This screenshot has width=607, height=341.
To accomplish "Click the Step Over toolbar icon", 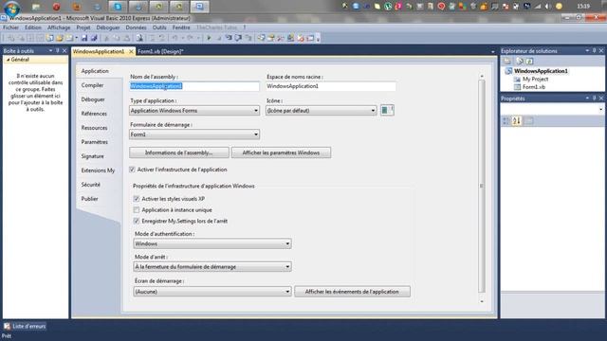I will pyautogui.click(x=238, y=38).
